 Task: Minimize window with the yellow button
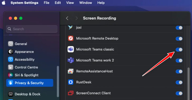point(16,18)
